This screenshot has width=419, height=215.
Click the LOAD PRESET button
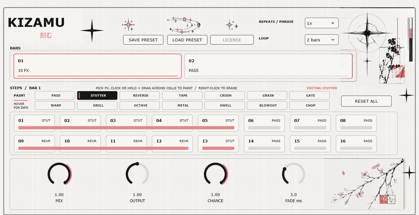pyautogui.click(x=187, y=40)
